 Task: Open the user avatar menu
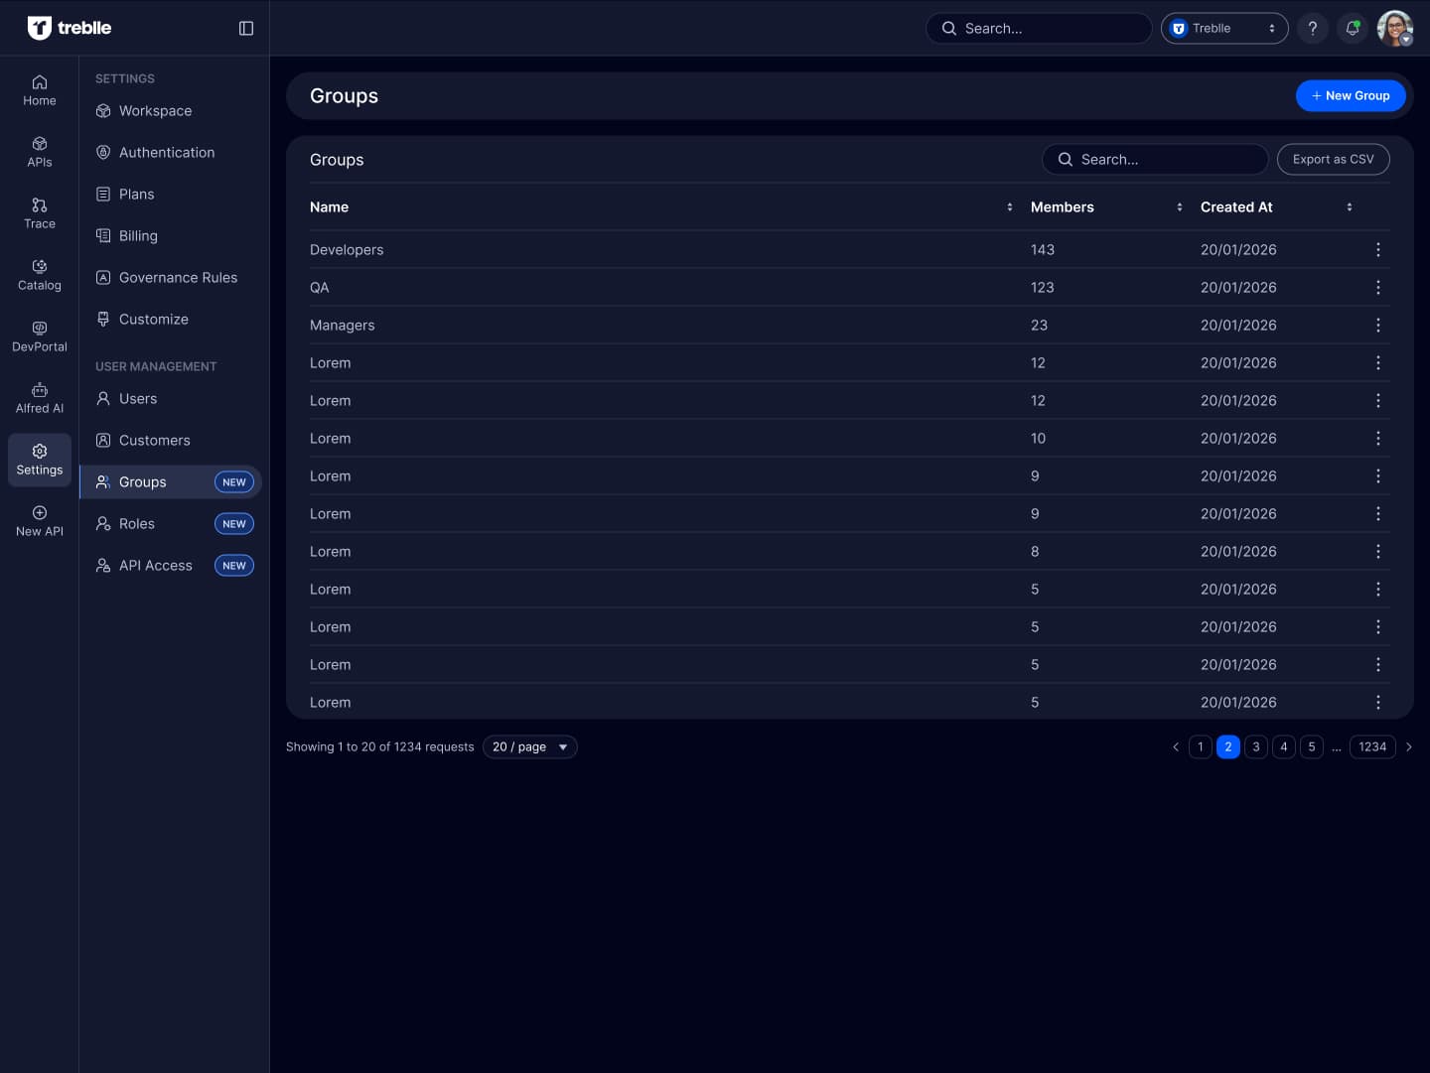point(1394,29)
